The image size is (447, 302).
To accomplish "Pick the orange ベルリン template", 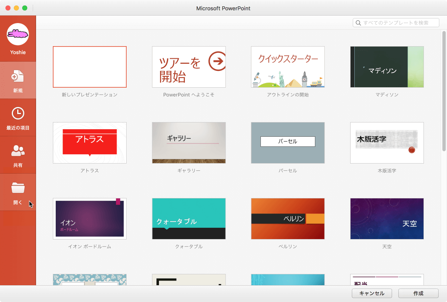I will pyautogui.click(x=288, y=219).
